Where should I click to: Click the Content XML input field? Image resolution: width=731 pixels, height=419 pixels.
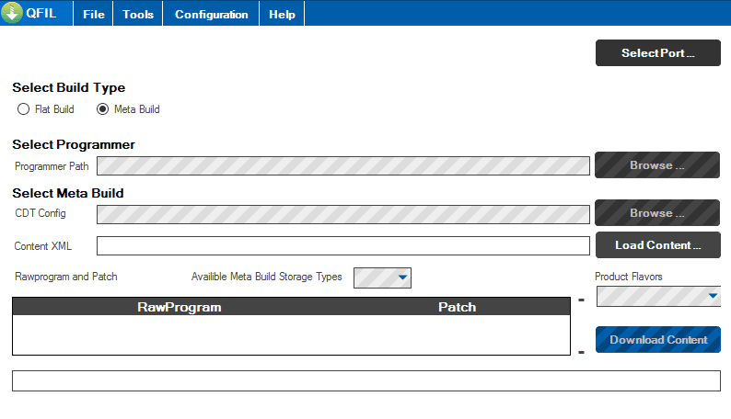(343, 245)
